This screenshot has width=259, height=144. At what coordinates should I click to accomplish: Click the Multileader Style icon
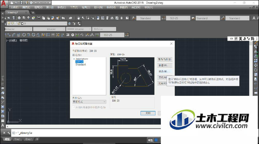(223, 18)
